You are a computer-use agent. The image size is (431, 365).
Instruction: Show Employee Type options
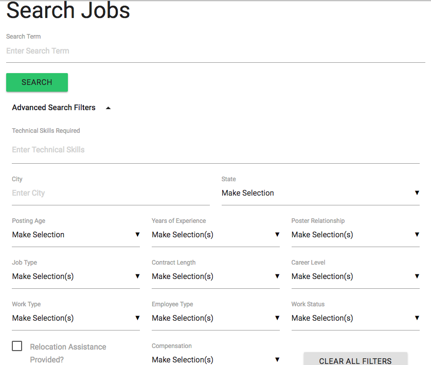coord(215,318)
